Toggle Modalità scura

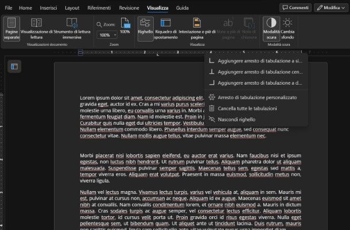271,29
